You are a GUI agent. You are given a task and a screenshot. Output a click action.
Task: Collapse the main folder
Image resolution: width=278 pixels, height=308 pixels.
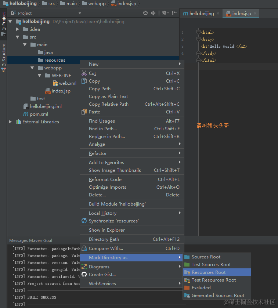point(25,45)
